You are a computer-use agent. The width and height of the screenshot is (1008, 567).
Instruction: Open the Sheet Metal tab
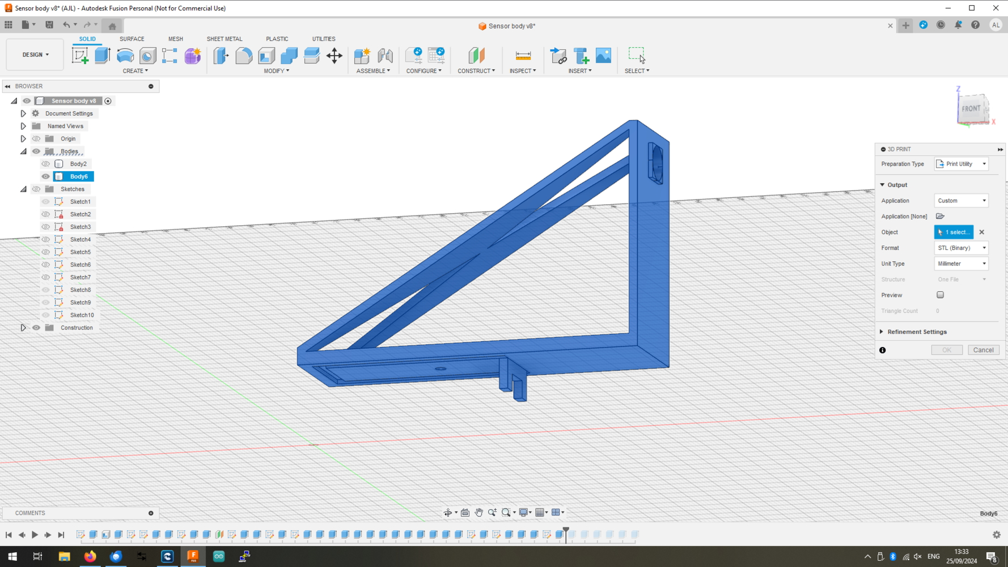click(x=225, y=39)
